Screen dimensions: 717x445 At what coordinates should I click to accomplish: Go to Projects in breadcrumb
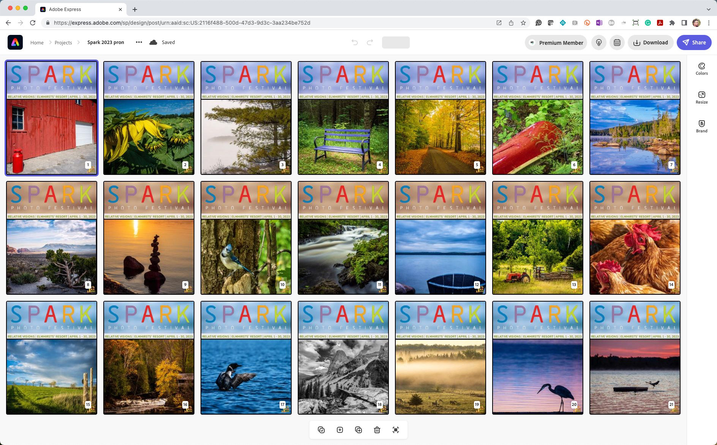63,42
